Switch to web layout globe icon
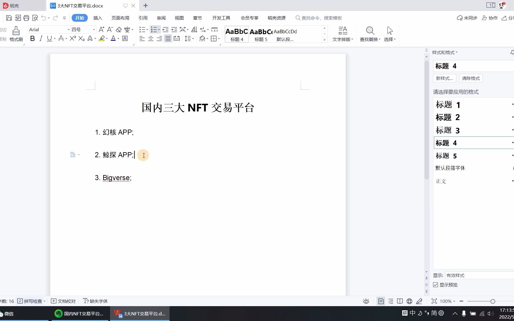Screen dimensions: 514x321 click(x=409, y=301)
